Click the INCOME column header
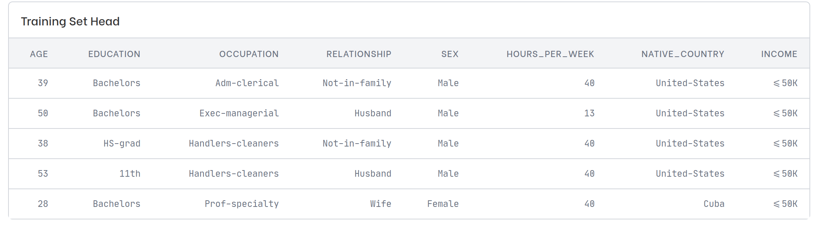Image resolution: width=822 pixels, height=229 pixels. click(x=779, y=54)
